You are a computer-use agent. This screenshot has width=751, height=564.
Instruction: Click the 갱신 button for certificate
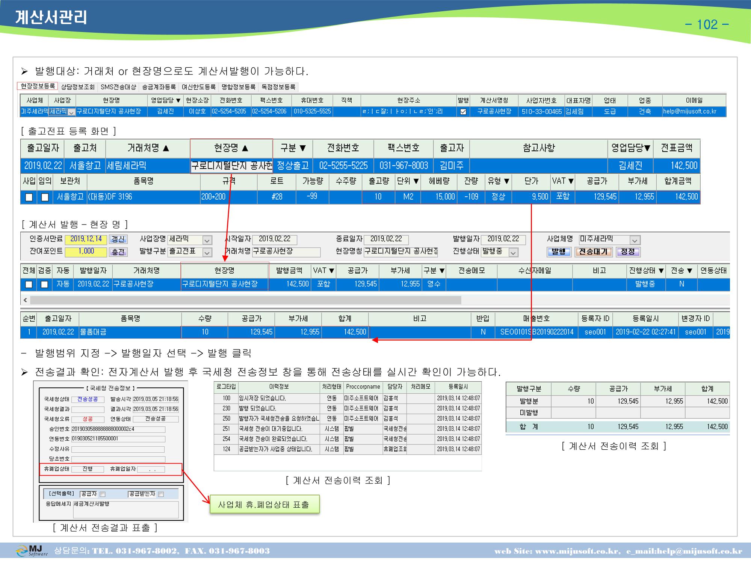[118, 239]
